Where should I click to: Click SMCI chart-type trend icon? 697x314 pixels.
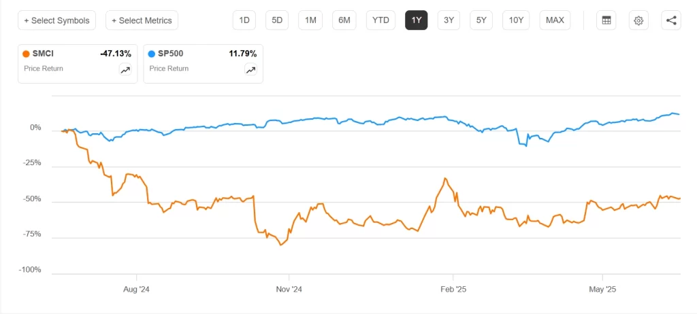click(x=125, y=69)
